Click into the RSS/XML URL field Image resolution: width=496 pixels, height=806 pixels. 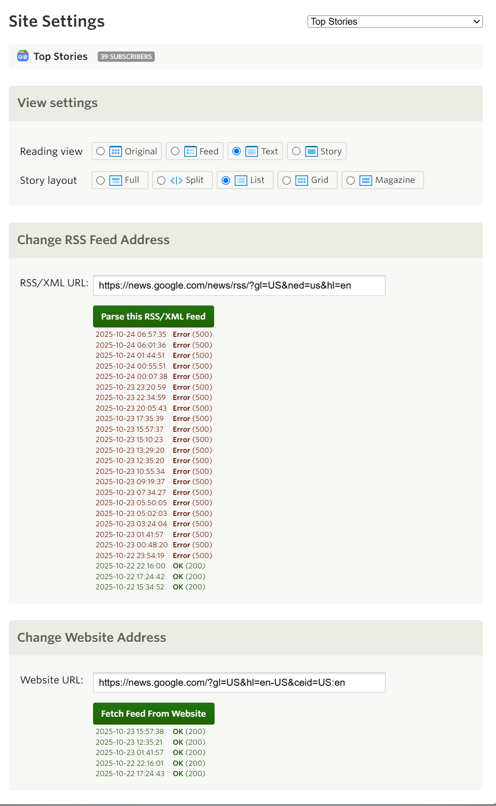coord(239,285)
